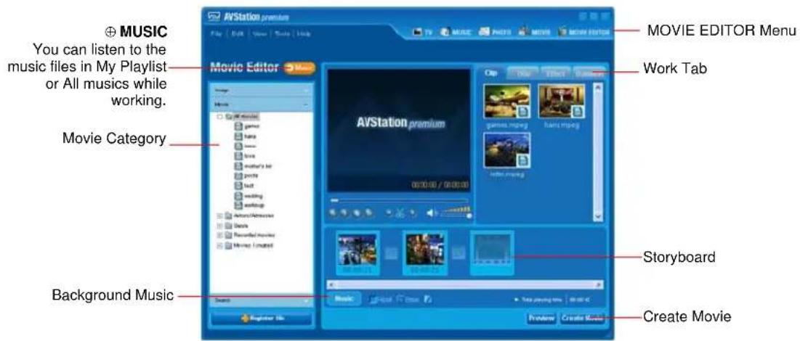Select the first clip in the storyboard

coord(357,252)
